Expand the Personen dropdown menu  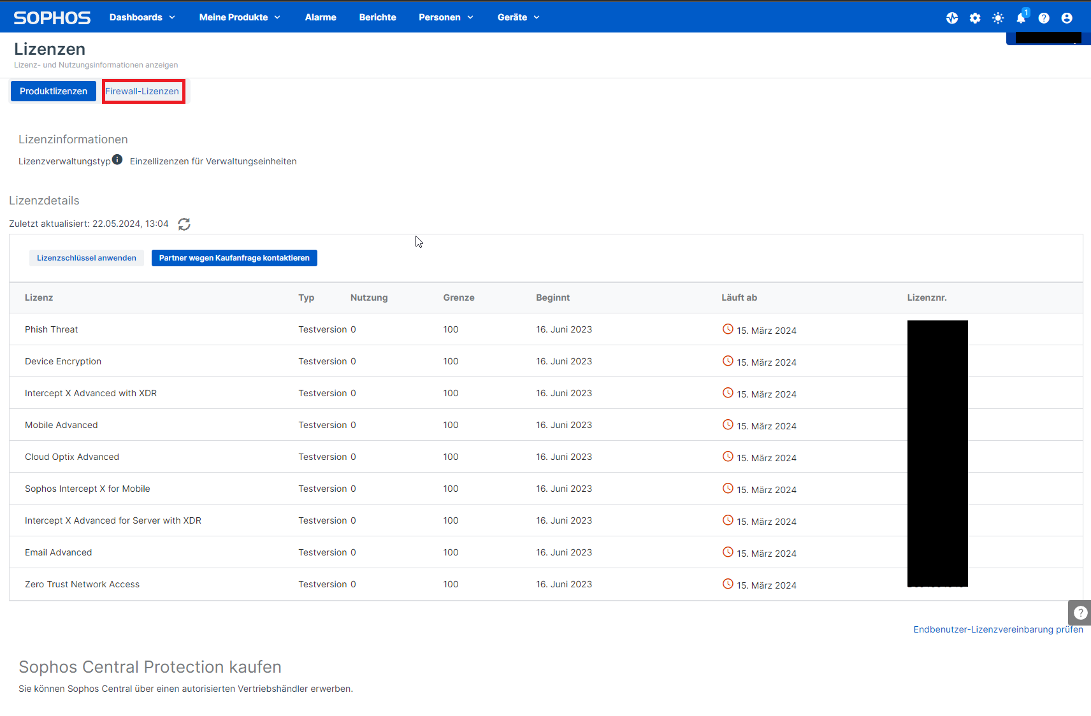tap(446, 17)
